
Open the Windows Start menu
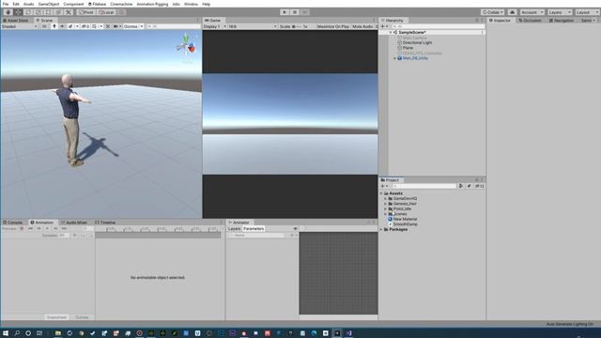(x=6, y=333)
